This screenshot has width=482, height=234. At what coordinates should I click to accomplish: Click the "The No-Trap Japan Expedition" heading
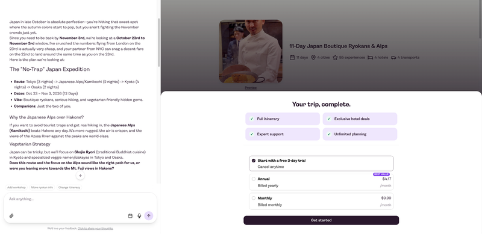tap(49, 69)
